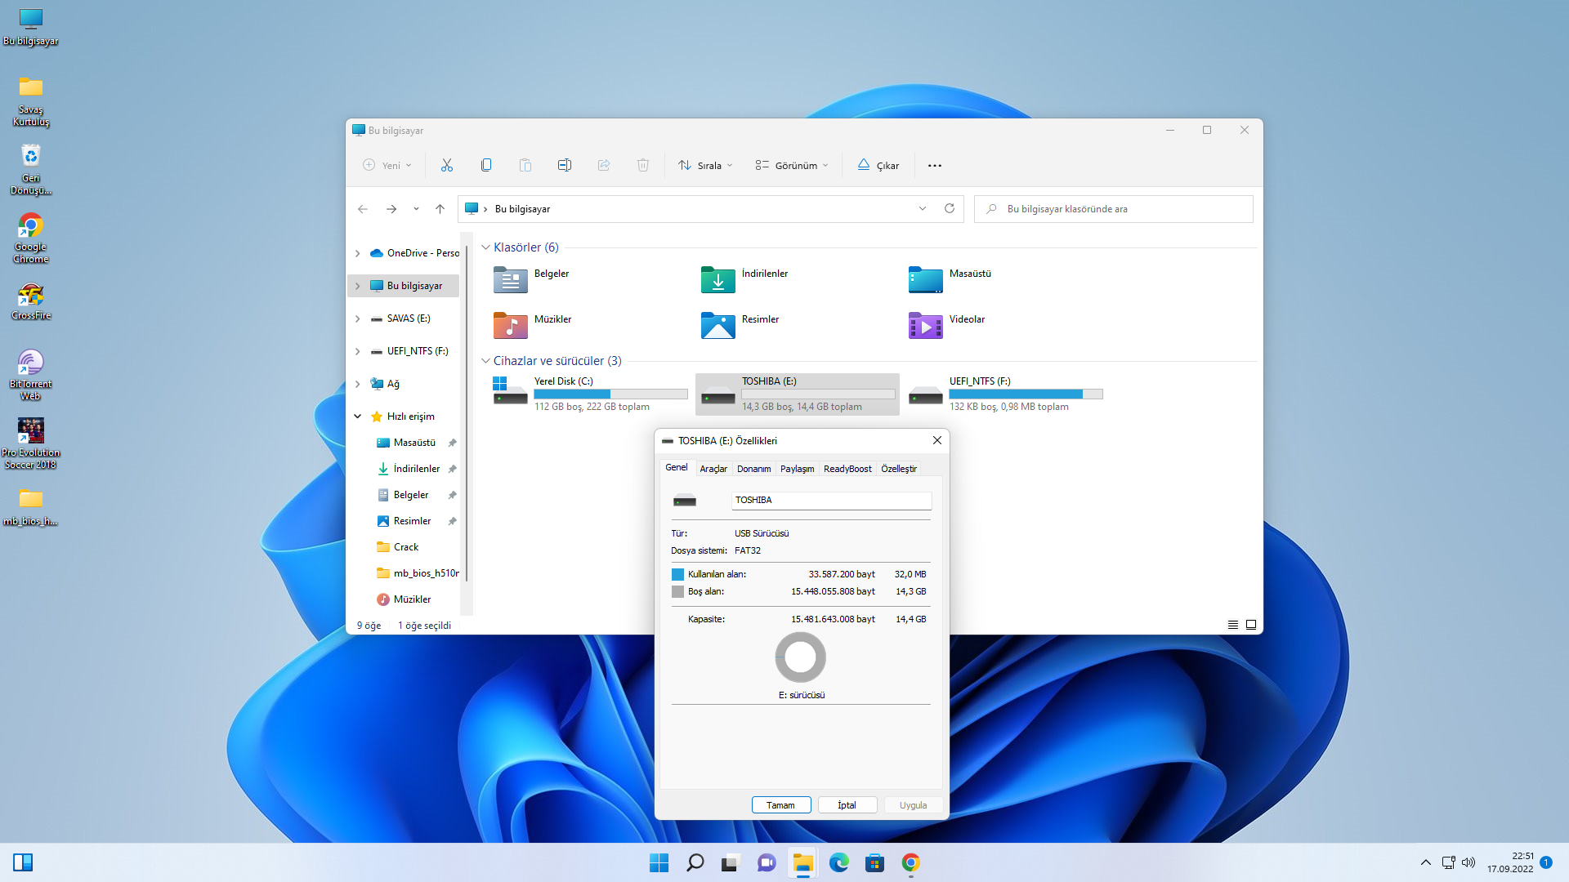Viewport: 1569px width, 882px height.
Task: Select the Belgeler folder icon
Action: [511, 279]
